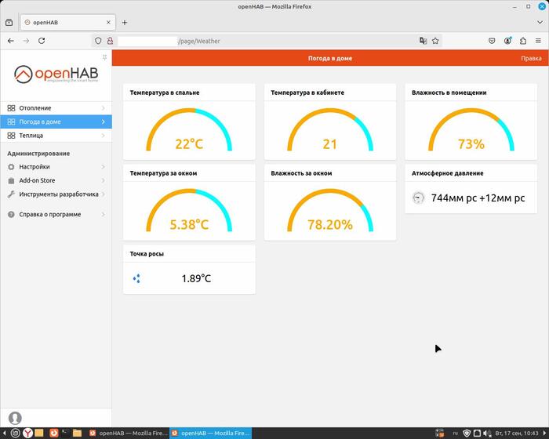
Task: Click the Температура в спальне card title
Action: tap(165, 93)
